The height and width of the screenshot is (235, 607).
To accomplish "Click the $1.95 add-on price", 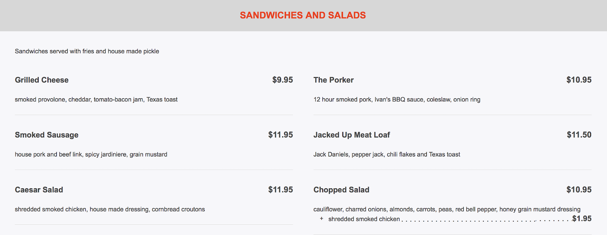I will point(582,218).
